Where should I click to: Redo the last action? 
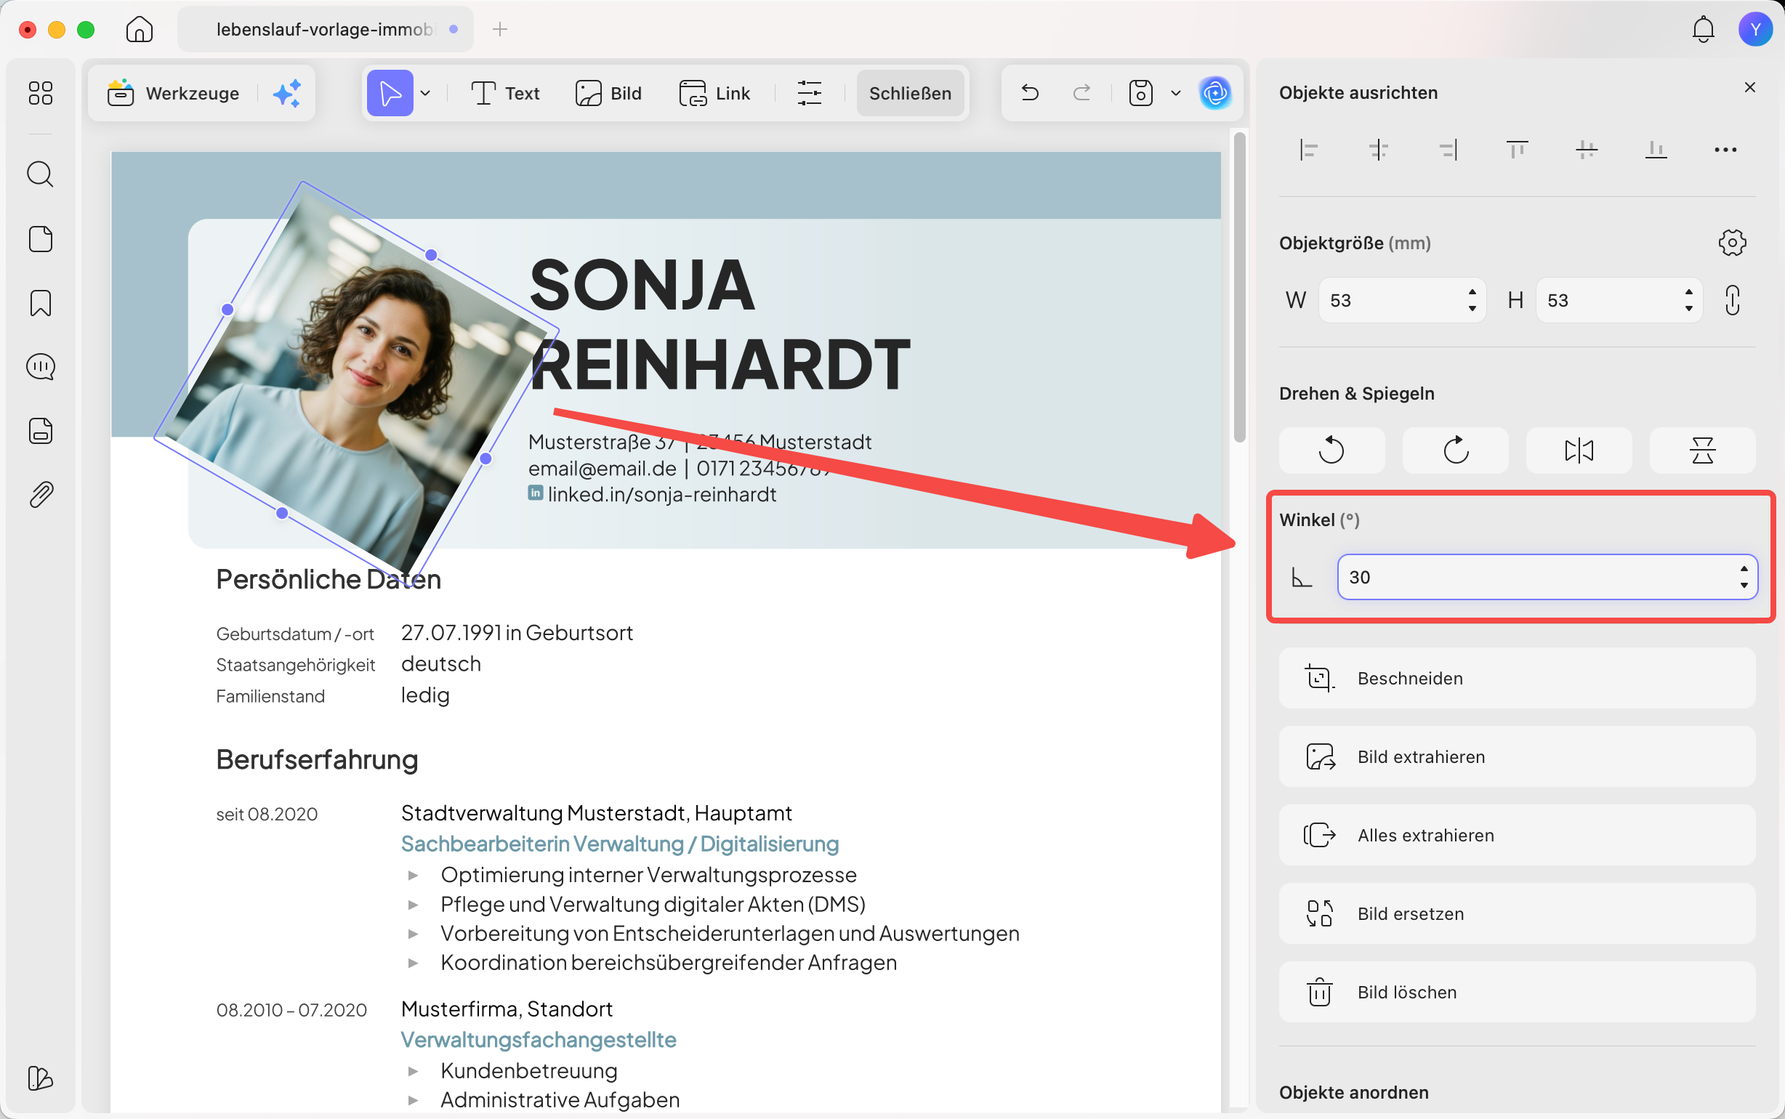1082,93
